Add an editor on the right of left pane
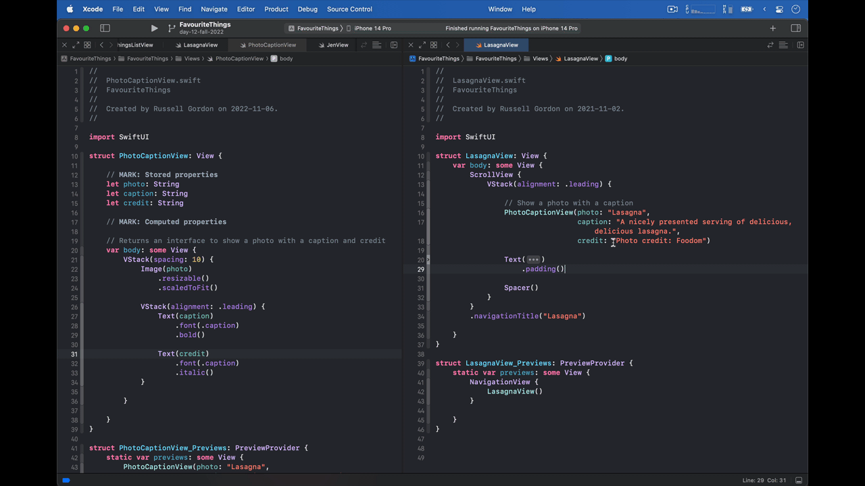This screenshot has height=486, width=865. click(394, 45)
